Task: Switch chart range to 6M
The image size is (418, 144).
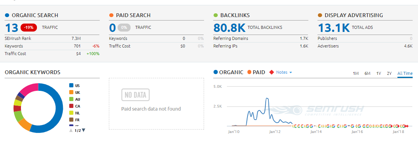Action: coord(367,73)
